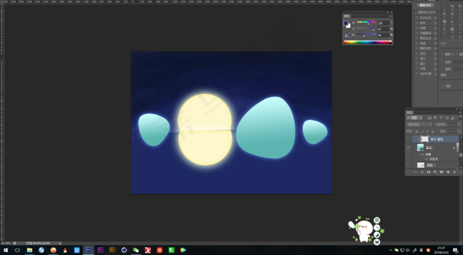
Task: Click the foreground color swatch in Color panel
Action: click(x=345, y=23)
